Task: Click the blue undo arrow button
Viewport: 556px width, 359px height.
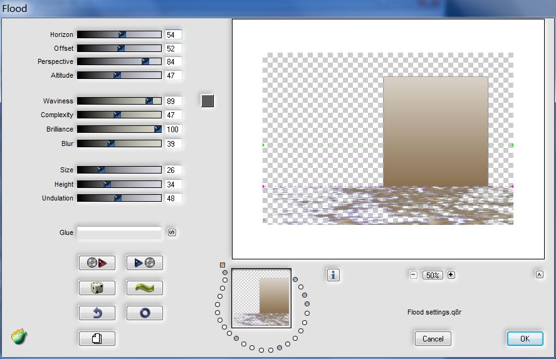Action: (x=97, y=313)
